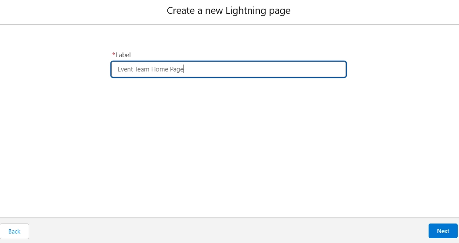Click the word "Event" in the Label field
This screenshot has height=243, width=459.
pyautogui.click(x=125, y=69)
